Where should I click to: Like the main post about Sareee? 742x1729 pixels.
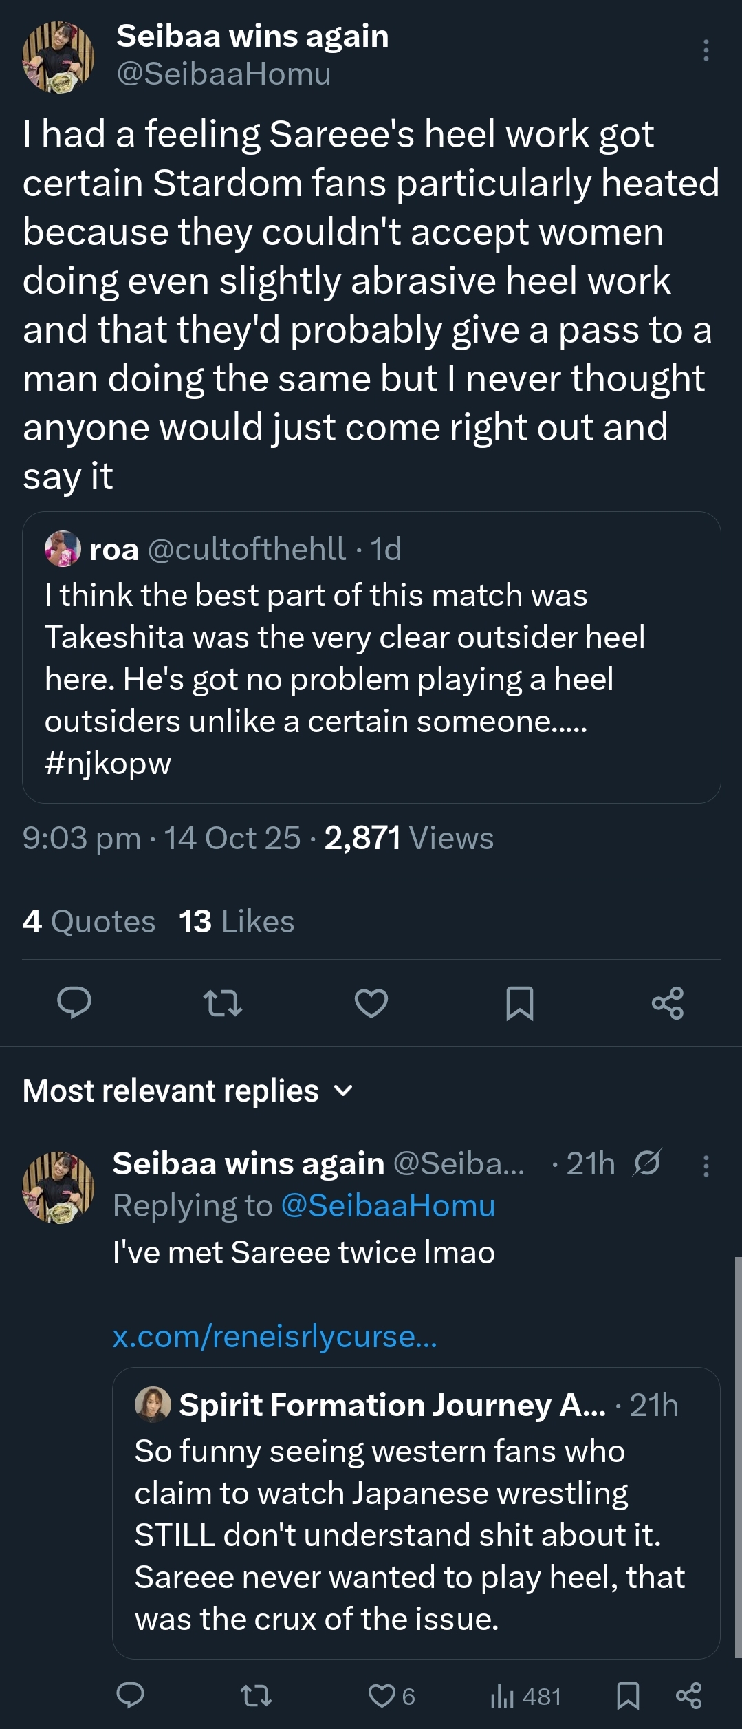pyautogui.click(x=371, y=1002)
